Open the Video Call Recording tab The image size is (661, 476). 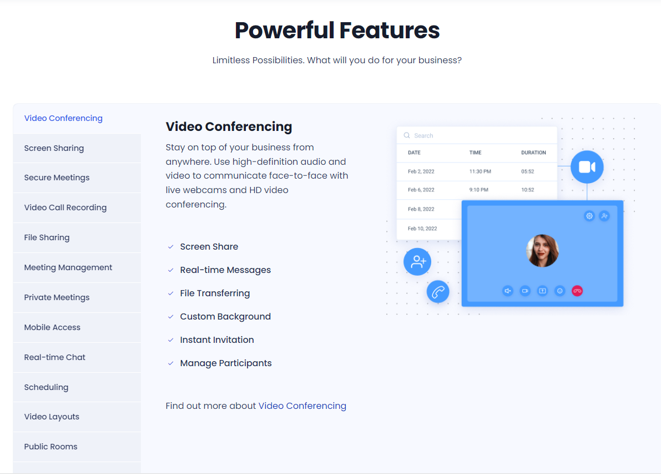click(77, 207)
